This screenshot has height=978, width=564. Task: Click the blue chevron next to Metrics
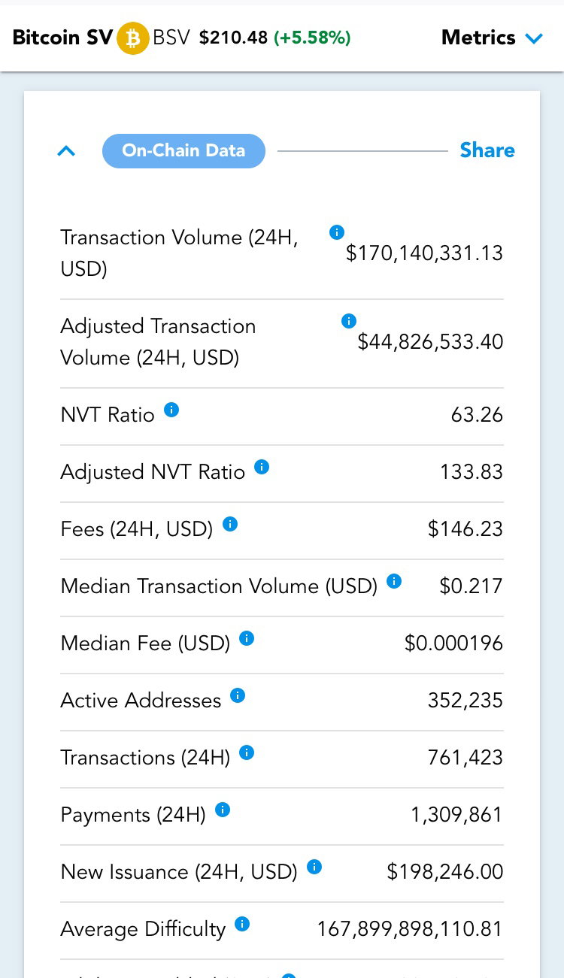535,38
